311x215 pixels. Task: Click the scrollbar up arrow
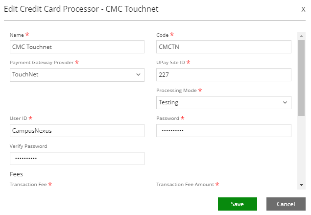(302, 35)
